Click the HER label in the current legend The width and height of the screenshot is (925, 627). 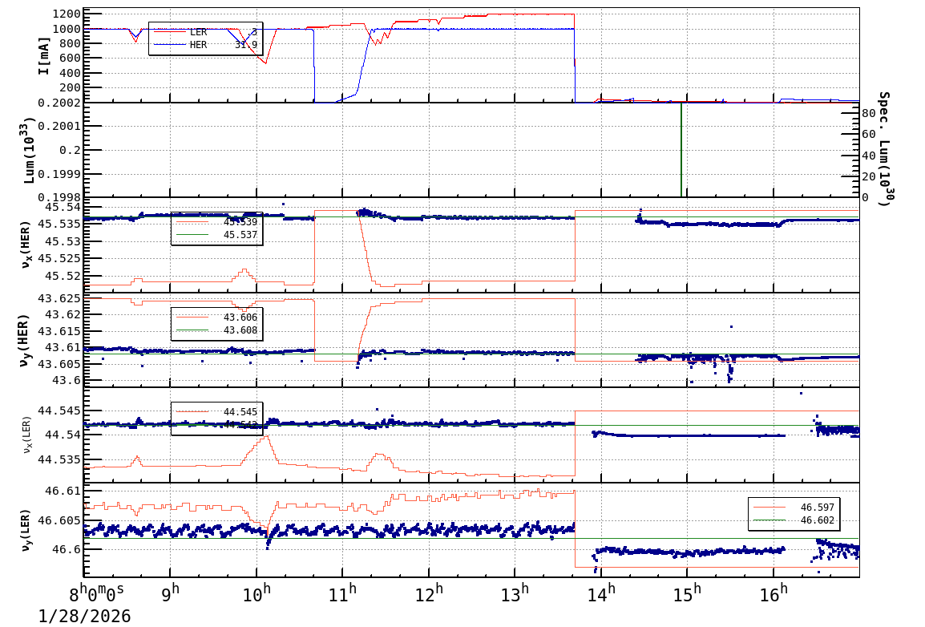pos(198,45)
